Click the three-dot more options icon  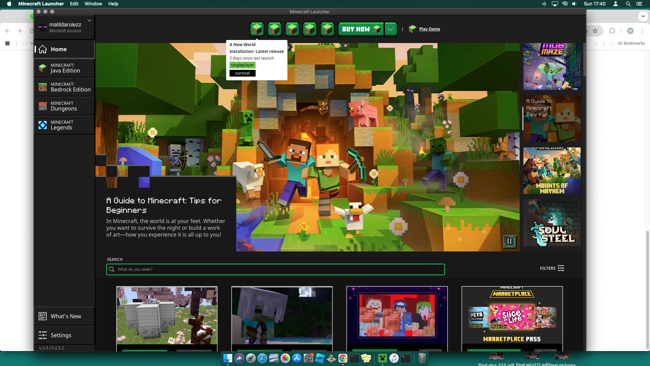(x=402, y=29)
